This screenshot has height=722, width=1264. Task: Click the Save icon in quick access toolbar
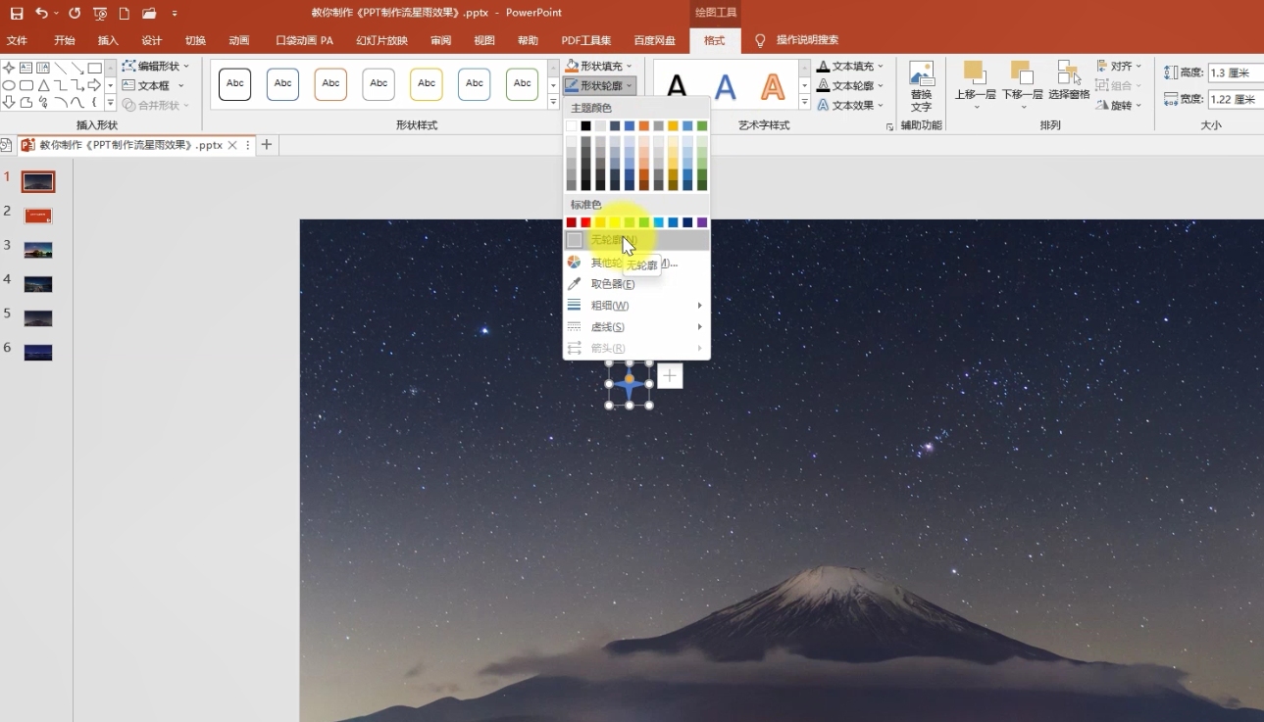tap(17, 13)
